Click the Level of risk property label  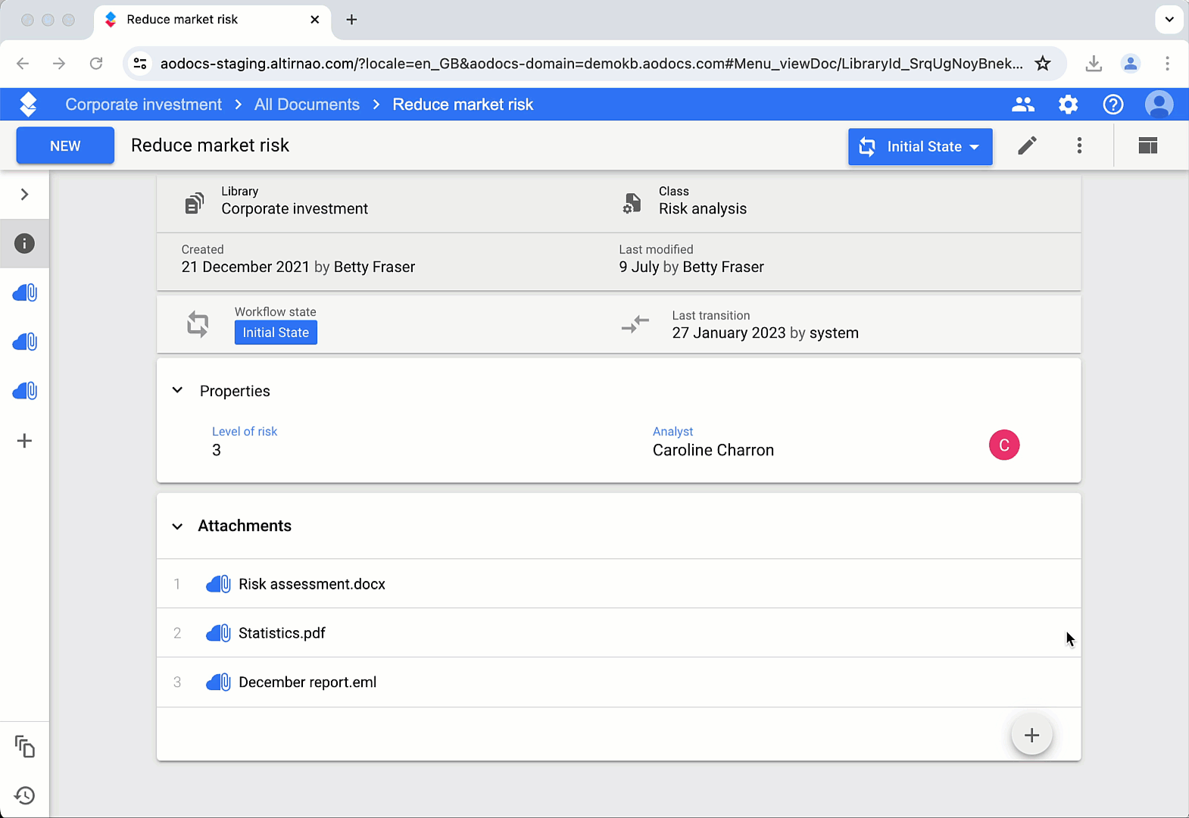[245, 431]
